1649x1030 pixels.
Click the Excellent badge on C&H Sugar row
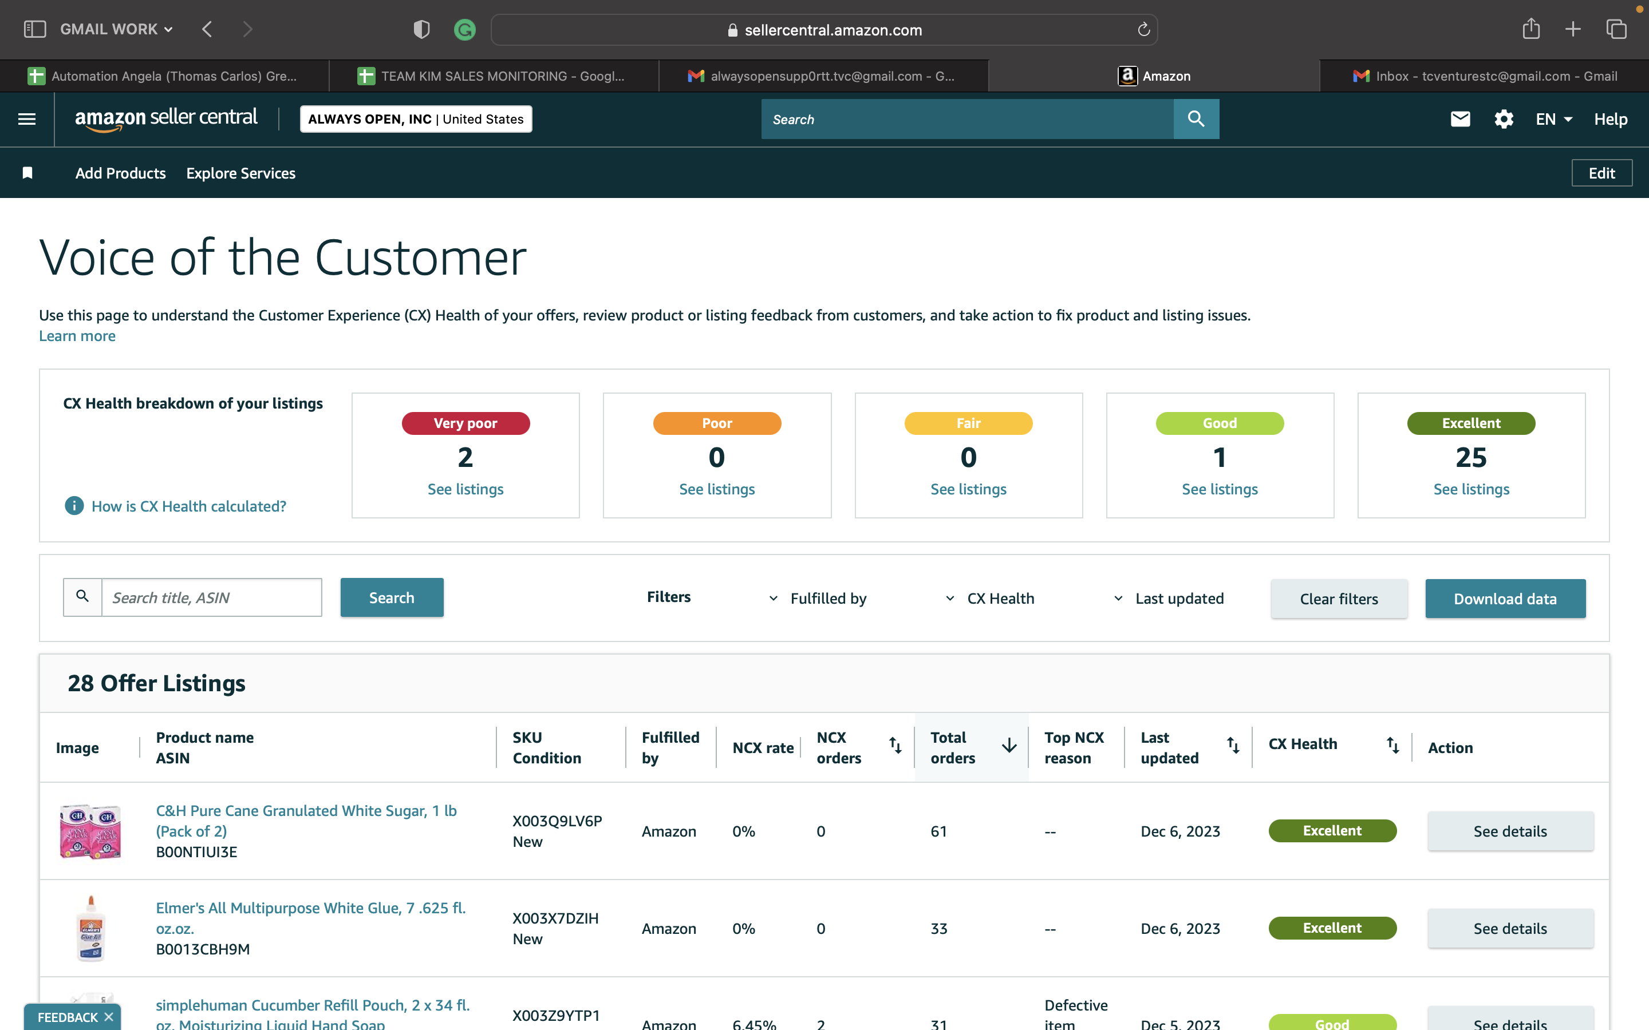[x=1332, y=831]
